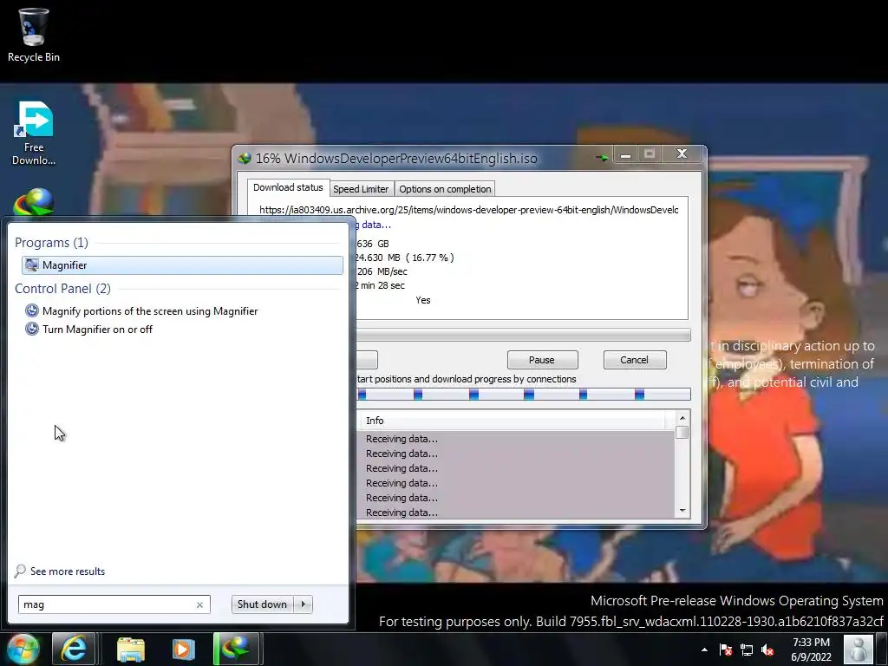Switch to Options on completion tab
Image resolution: width=888 pixels, height=666 pixels.
(x=445, y=189)
